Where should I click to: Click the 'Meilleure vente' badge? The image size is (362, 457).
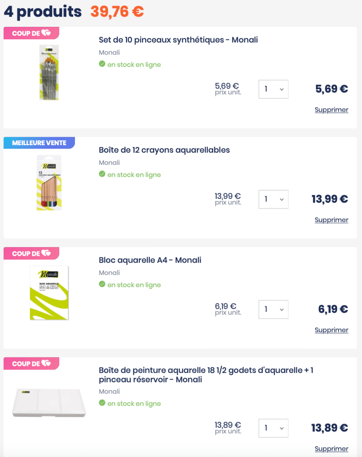39,143
